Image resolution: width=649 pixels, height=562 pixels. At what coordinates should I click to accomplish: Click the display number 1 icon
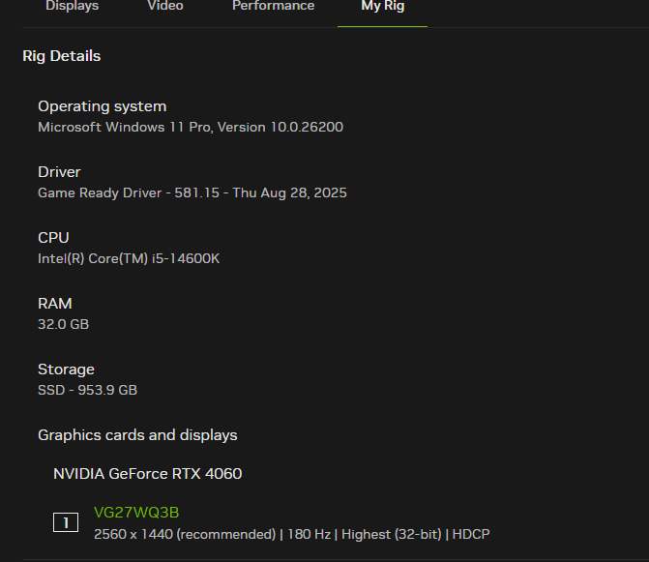pyautogui.click(x=66, y=522)
